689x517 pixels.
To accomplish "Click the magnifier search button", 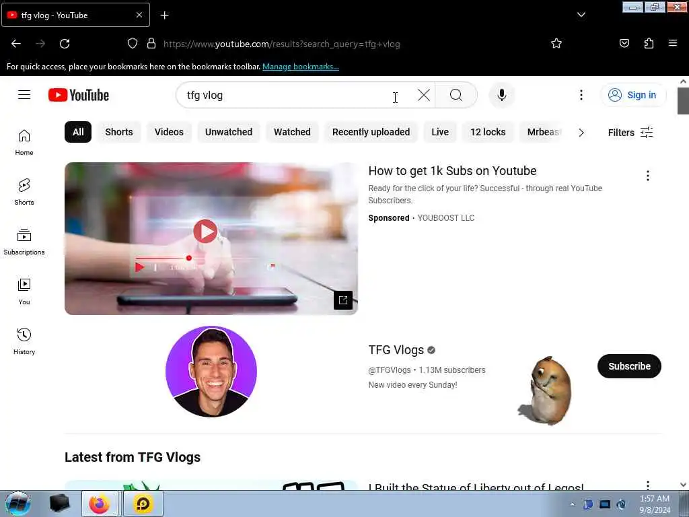I will point(456,95).
